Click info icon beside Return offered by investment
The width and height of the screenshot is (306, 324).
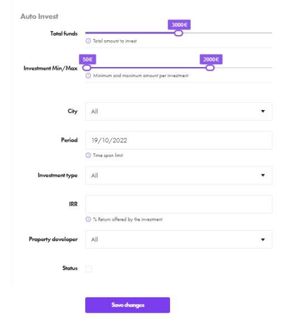[x=88, y=219]
